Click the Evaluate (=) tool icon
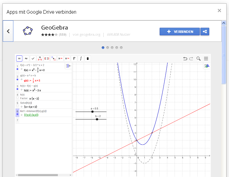The width and height of the screenshot is (229, 177). (19, 58)
